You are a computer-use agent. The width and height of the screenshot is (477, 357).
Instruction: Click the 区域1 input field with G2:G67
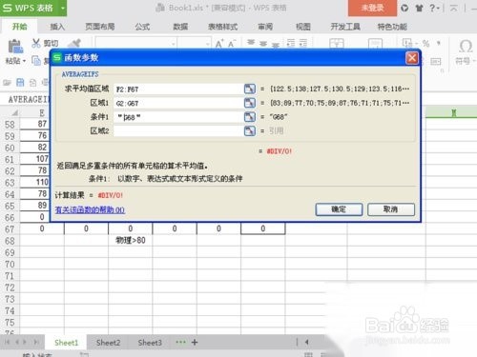coord(178,103)
